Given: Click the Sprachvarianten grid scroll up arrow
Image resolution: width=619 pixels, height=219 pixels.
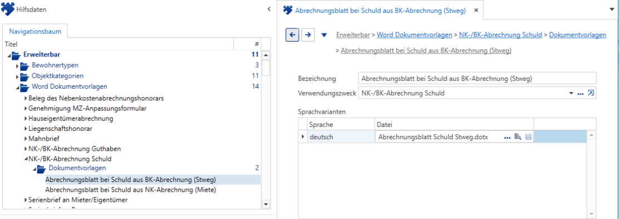Looking at the screenshot, I should (x=591, y=135).
